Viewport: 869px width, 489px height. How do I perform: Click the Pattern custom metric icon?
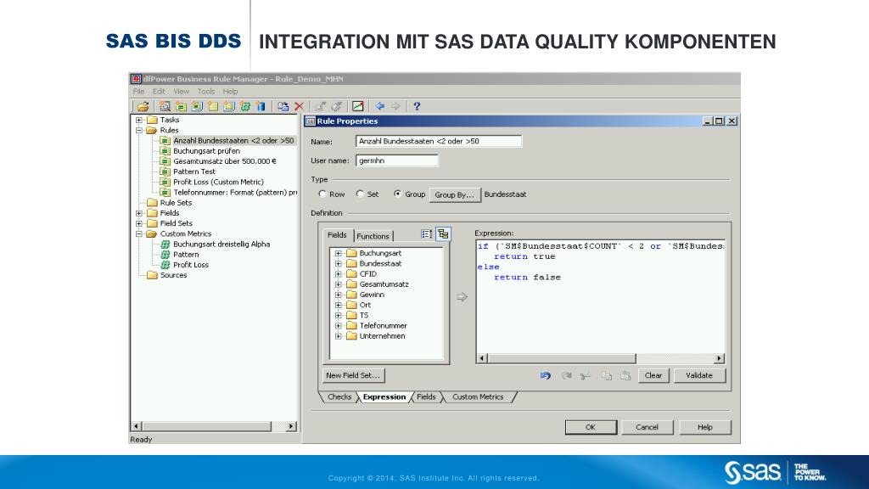[165, 255]
